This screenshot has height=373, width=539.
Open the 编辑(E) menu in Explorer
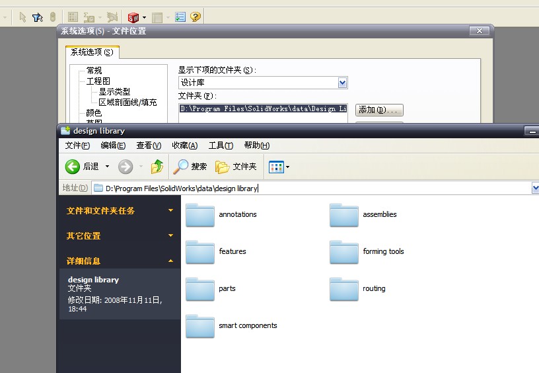point(113,145)
